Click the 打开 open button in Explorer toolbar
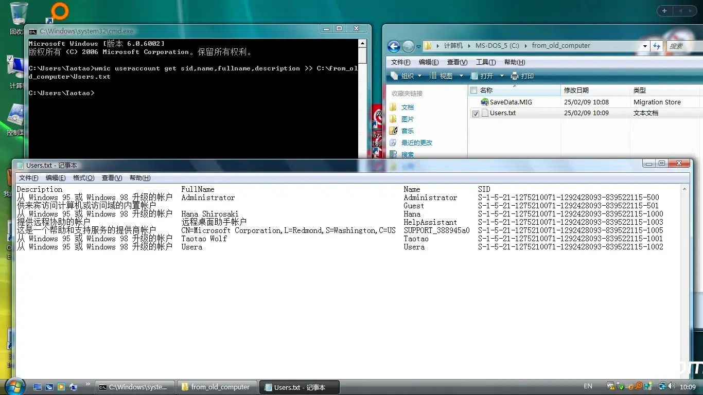Viewport: 703px width, 395px height. point(481,76)
